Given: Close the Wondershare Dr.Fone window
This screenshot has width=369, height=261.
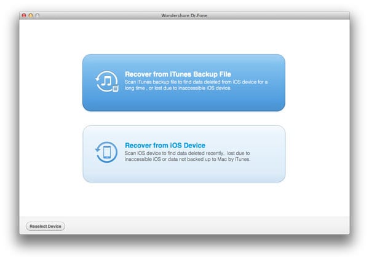Looking at the screenshot, I should [x=24, y=15].
